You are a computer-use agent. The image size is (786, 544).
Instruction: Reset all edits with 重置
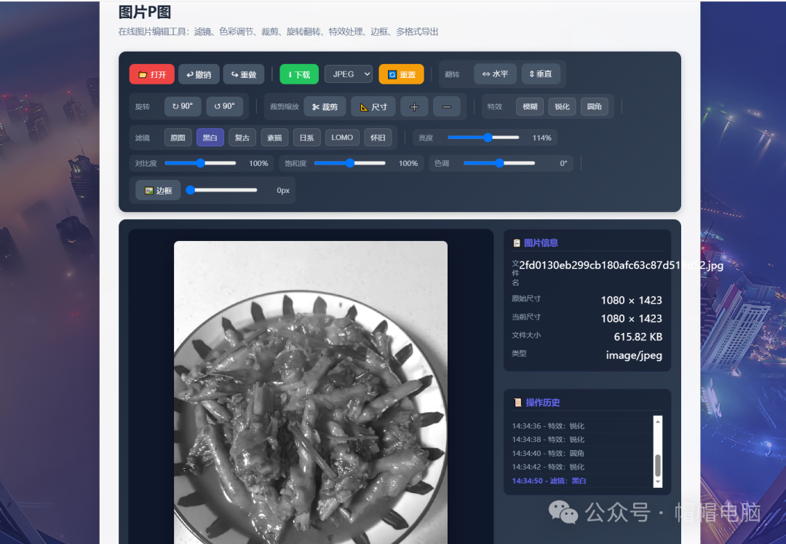tap(401, 74)
